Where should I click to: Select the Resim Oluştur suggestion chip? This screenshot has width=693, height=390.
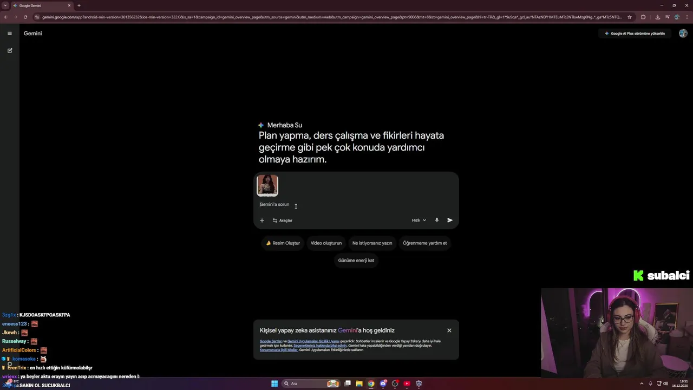tap(283, 243)
